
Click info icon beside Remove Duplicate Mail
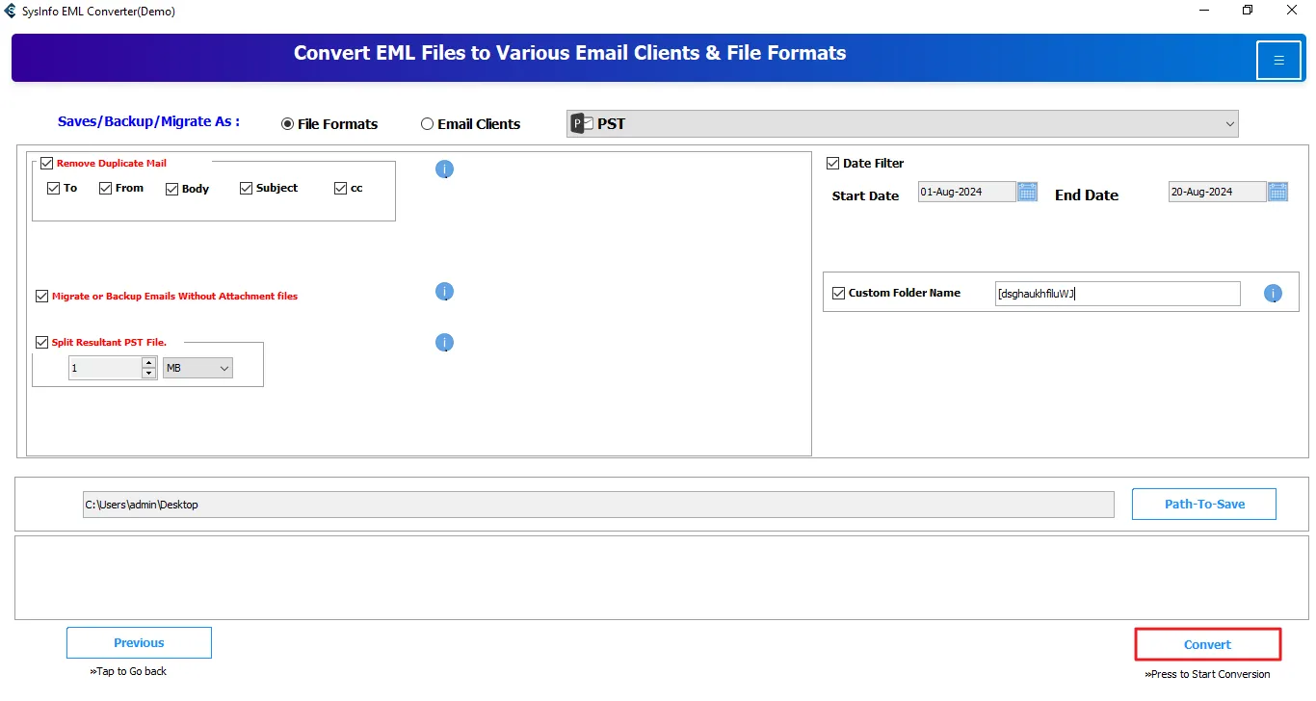(x=444, y=169)
